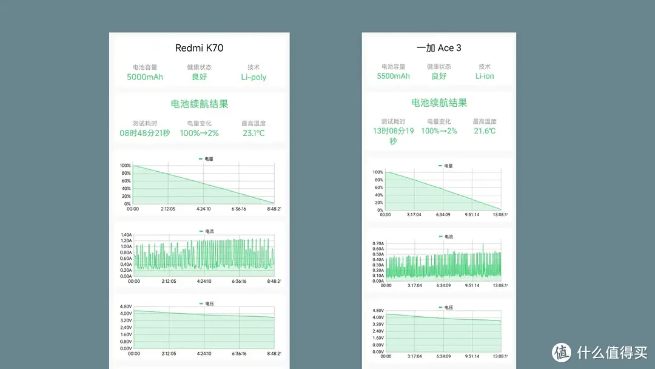Click the 5500mAh battery capacity value
This screenshot has width=655, height=369.
[x=393, y=76]
